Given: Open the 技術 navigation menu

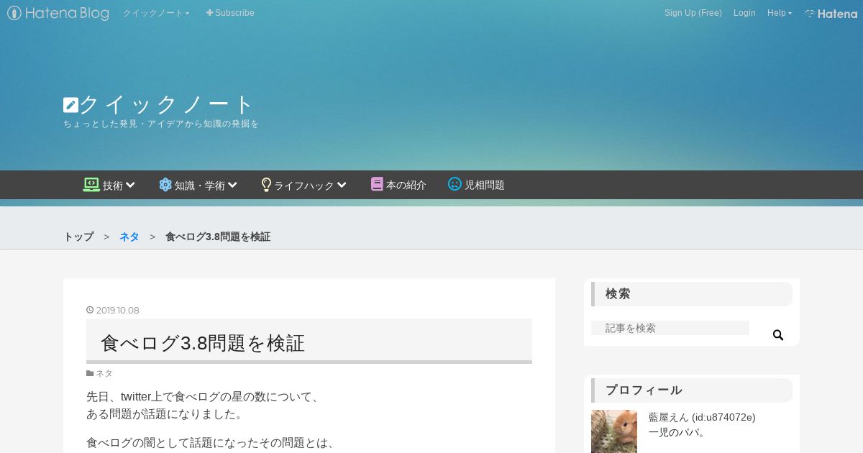Looking at the screenshot, I should tap(109, 185).
